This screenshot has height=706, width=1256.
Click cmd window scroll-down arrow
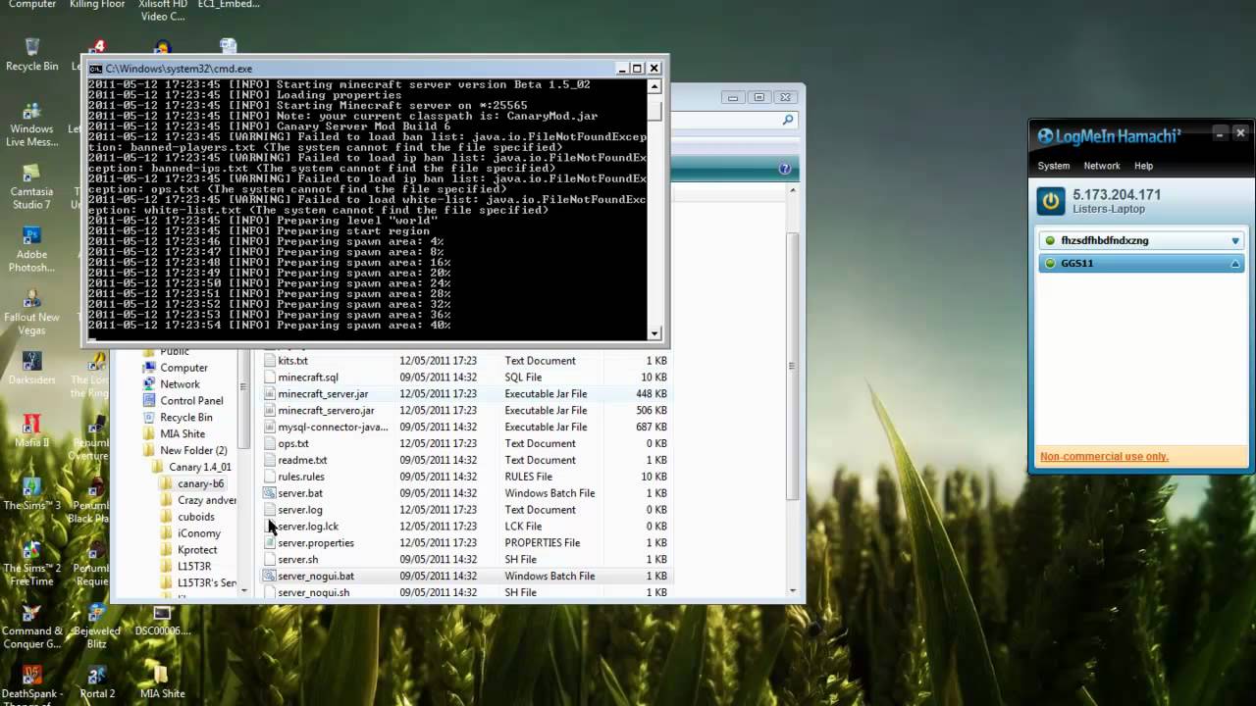[x=654, y=333]
